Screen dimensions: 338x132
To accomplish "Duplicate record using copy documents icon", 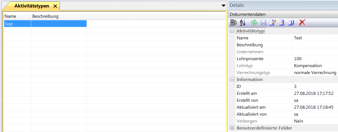I will click(291, 23).
